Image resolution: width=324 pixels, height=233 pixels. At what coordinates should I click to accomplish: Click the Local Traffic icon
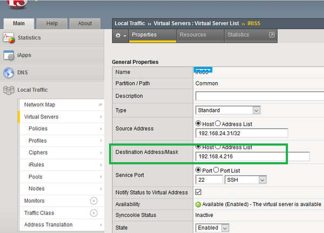[x=9, y=90]
